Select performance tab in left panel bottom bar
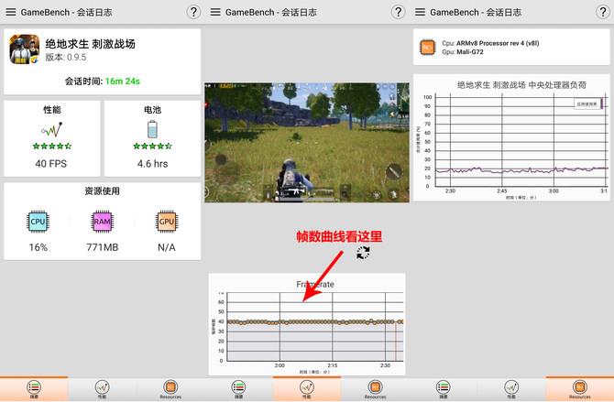614x402 pixels. (x=103, y=389)
